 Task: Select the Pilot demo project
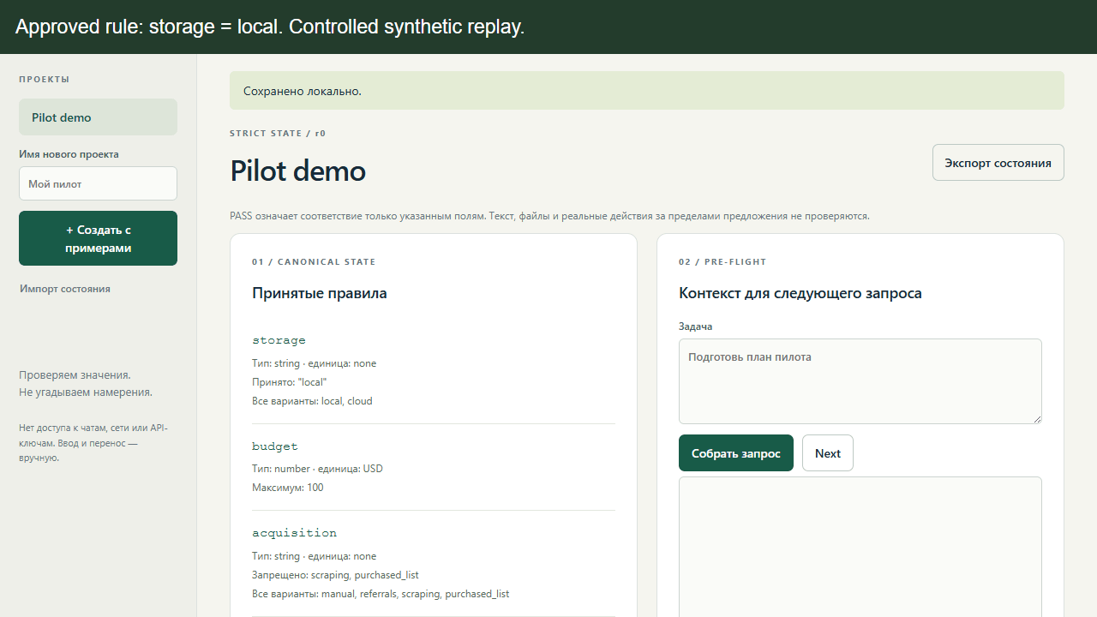click(98, 117)
